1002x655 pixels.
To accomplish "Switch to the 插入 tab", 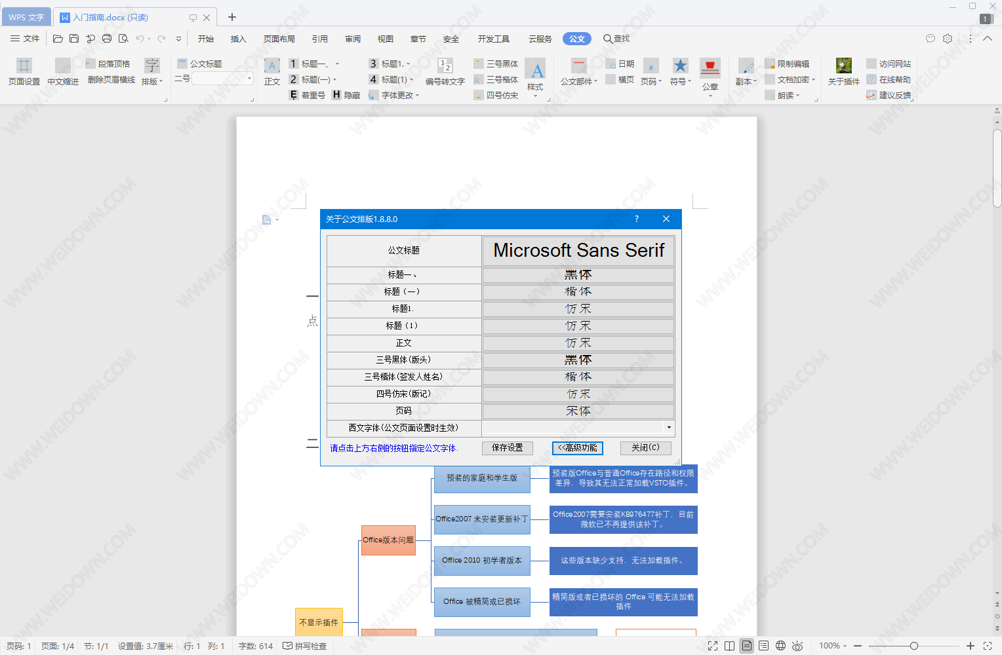I will (x=239, y=39).
